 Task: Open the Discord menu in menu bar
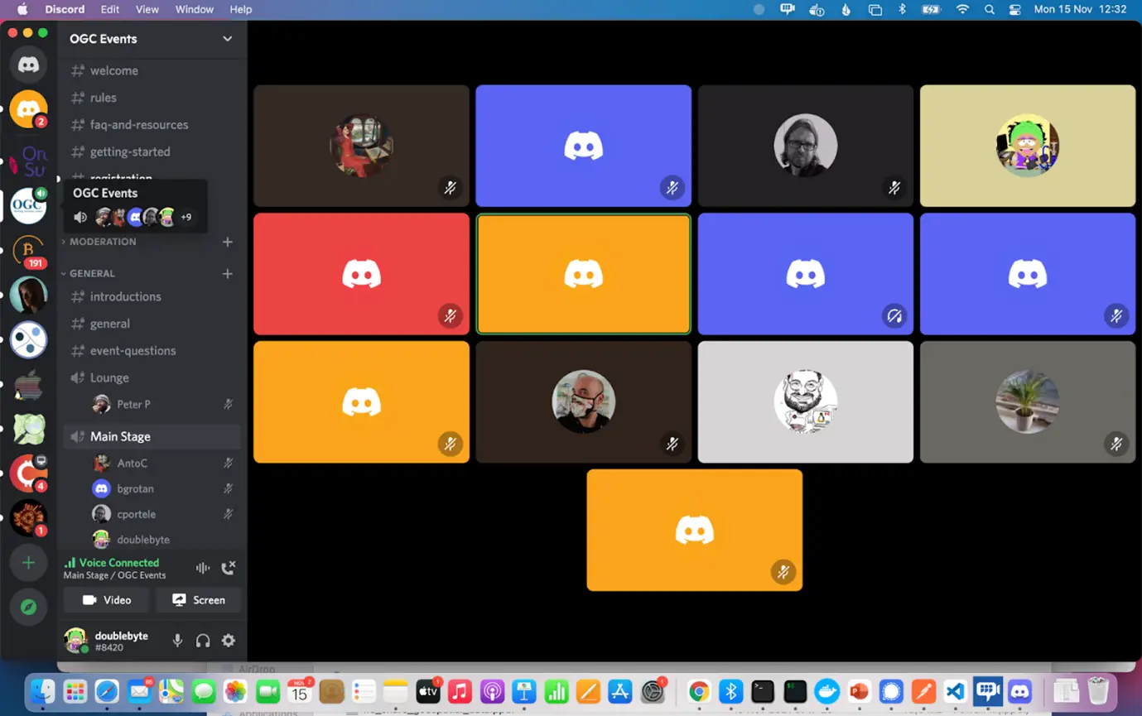click(x=65, y=10)
